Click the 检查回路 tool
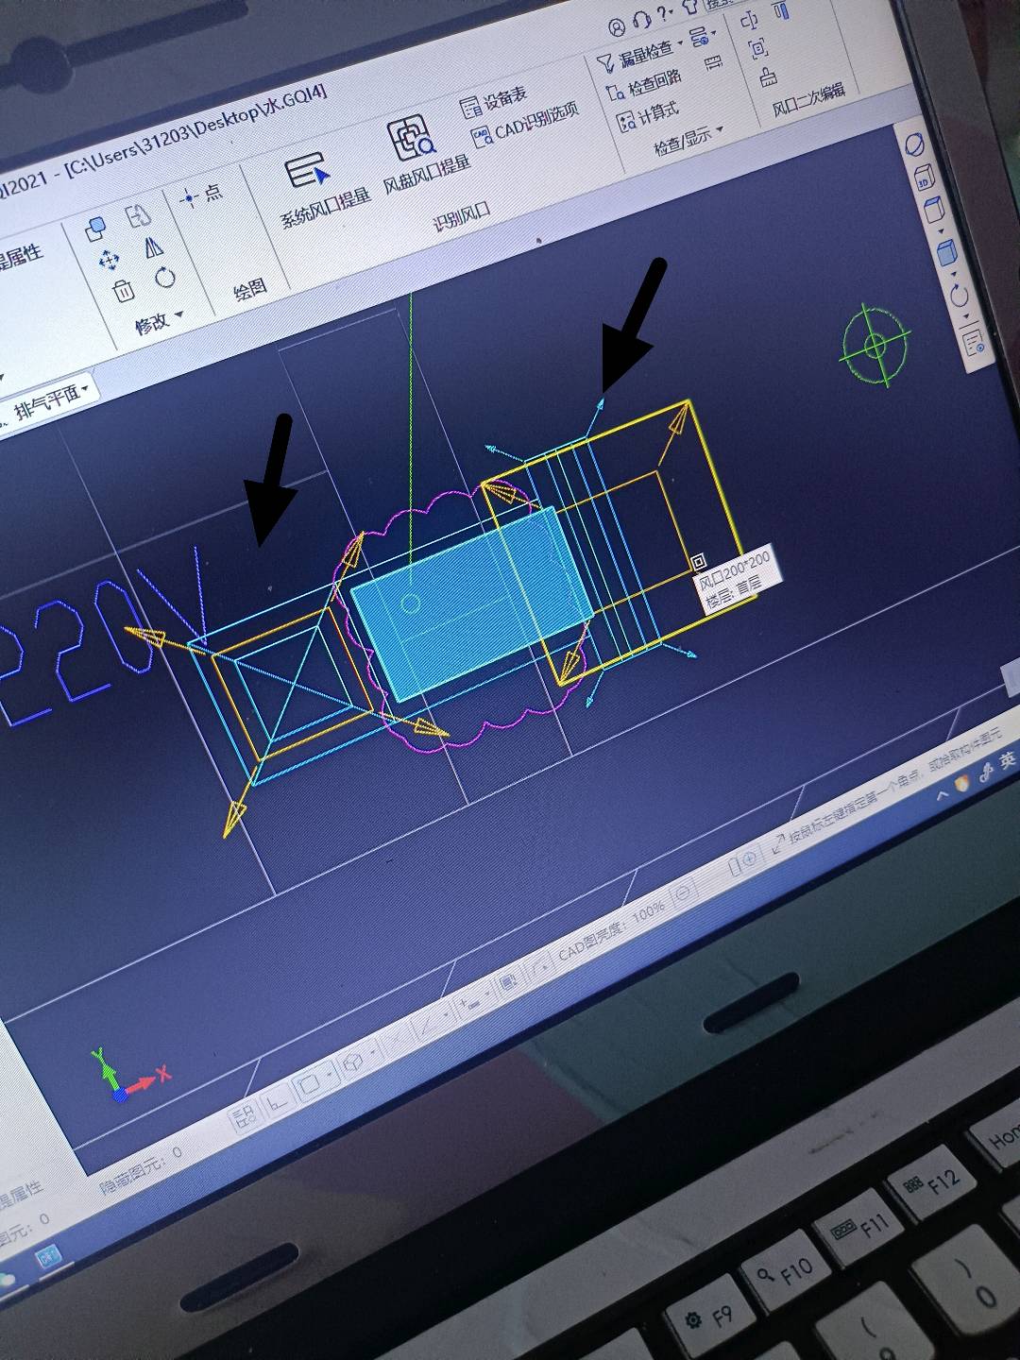 (x=642, y=86)
